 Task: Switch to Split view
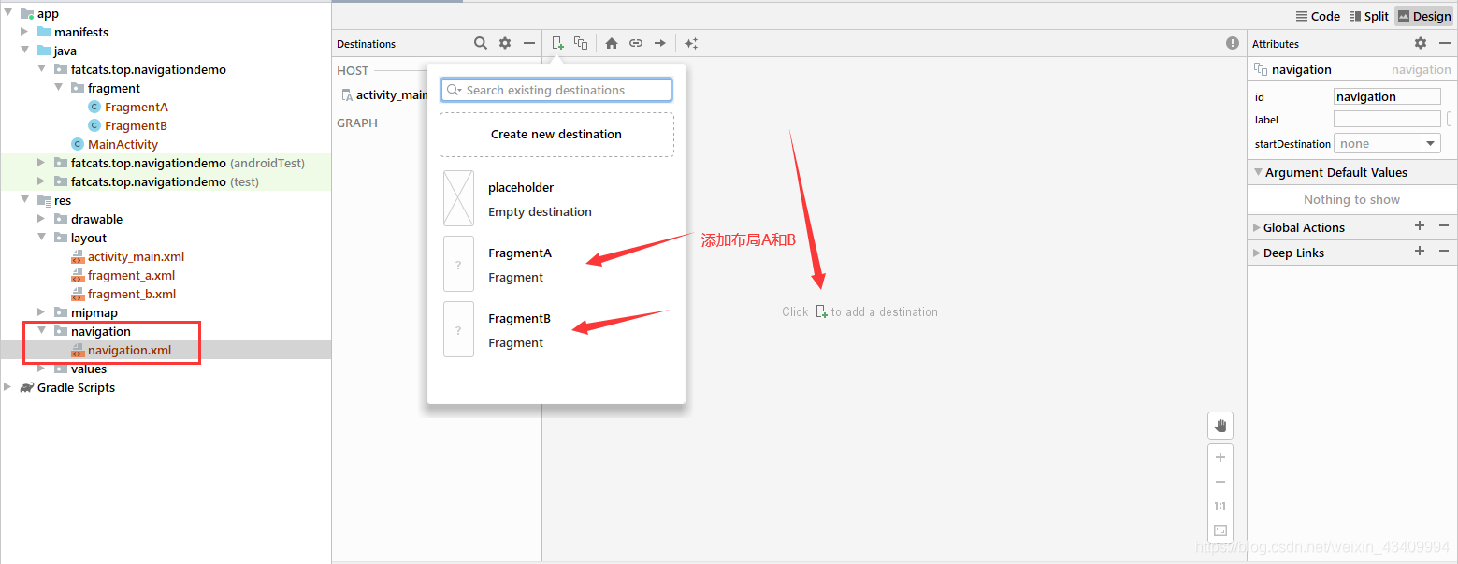click(x=1368, y=16)
